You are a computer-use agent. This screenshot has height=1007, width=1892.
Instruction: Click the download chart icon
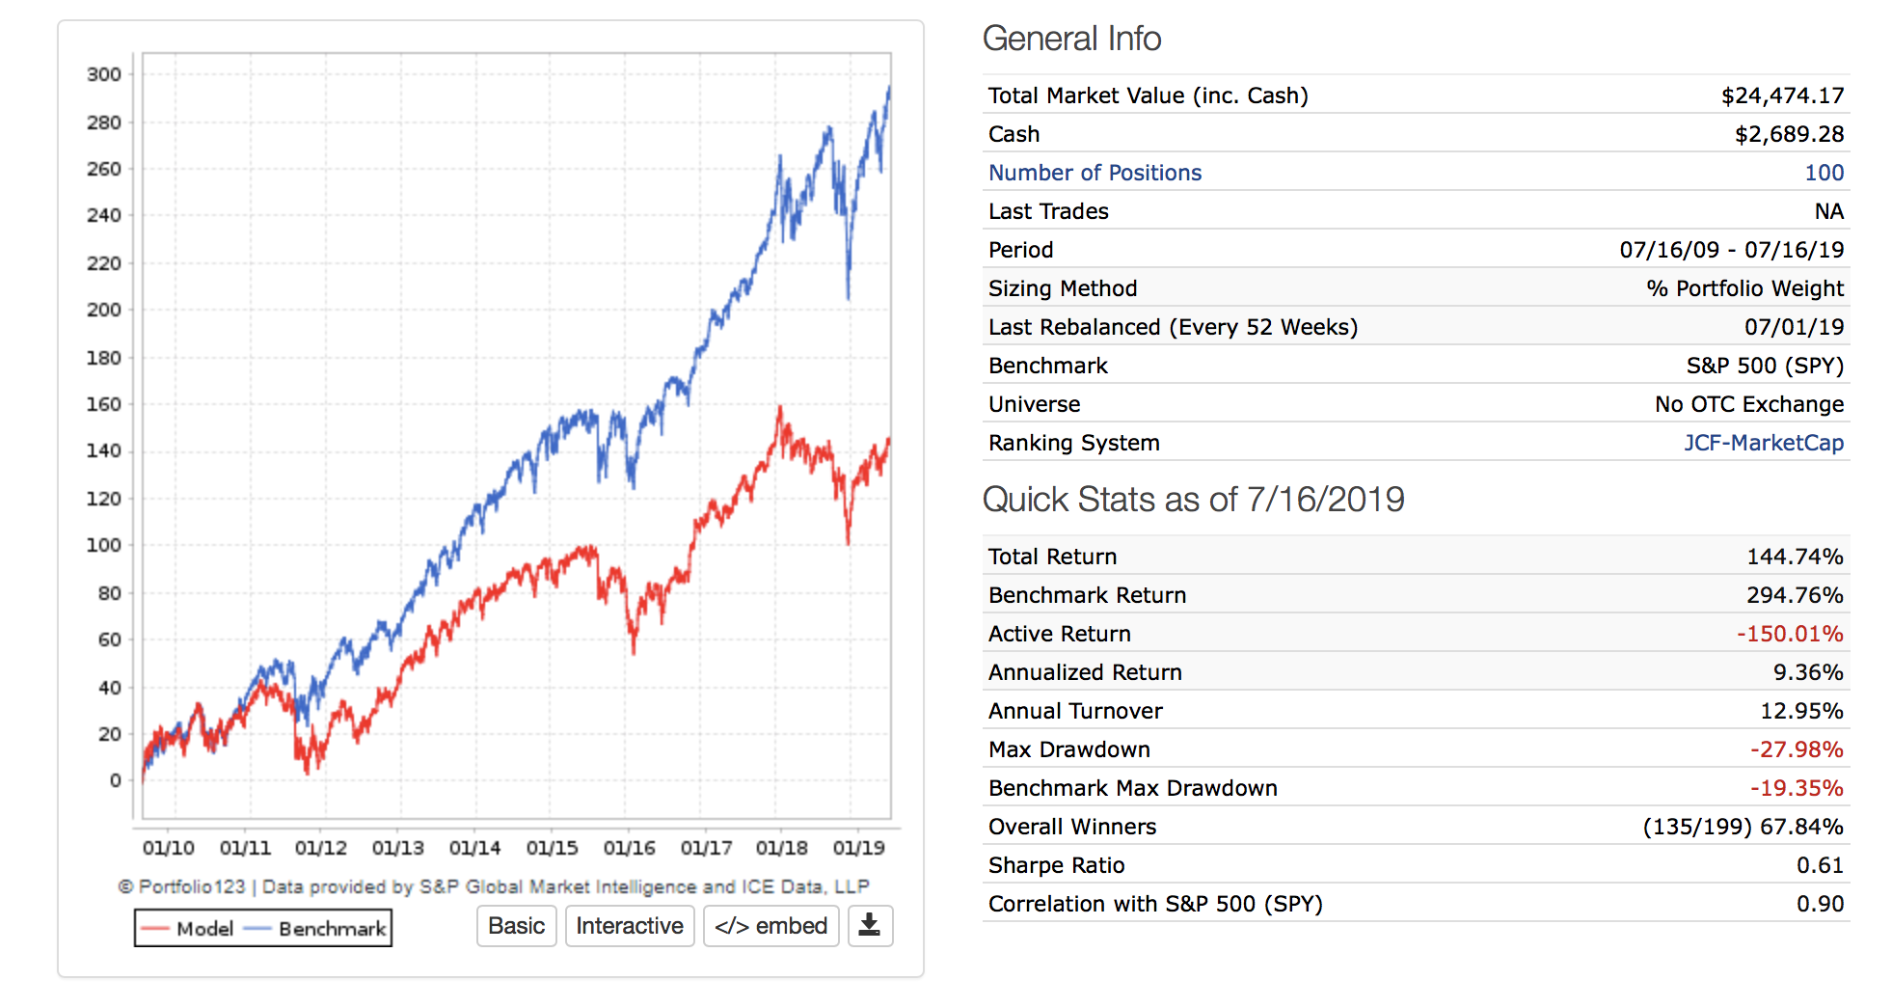870,926
